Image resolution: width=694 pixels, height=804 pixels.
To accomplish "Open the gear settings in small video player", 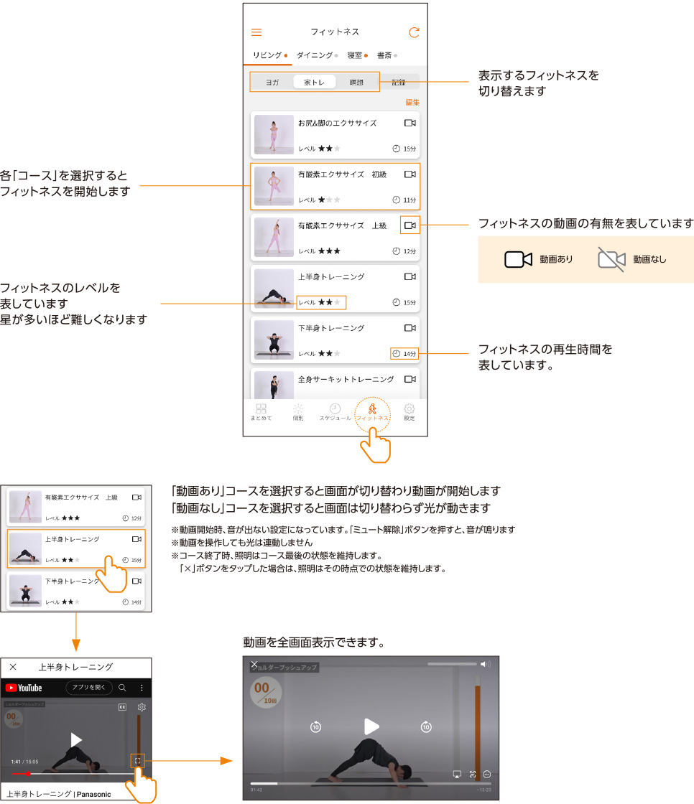I will point(142,707).
